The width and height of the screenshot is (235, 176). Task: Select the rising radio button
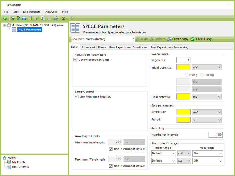(186, 75)
